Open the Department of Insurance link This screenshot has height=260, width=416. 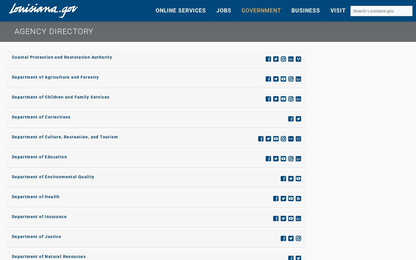(39, 217)
